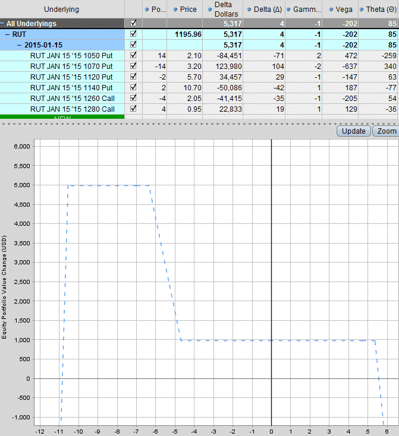This screenshot has height=436, width=399.
Task: Uncheck the RUT 1260 Call checkbox
Action: pyautogui.click(x=133, y=97)
